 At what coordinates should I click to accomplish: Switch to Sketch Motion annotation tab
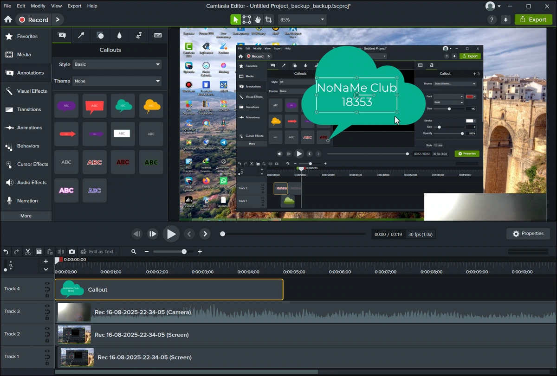pyautogui.click(x=138, y=35)
